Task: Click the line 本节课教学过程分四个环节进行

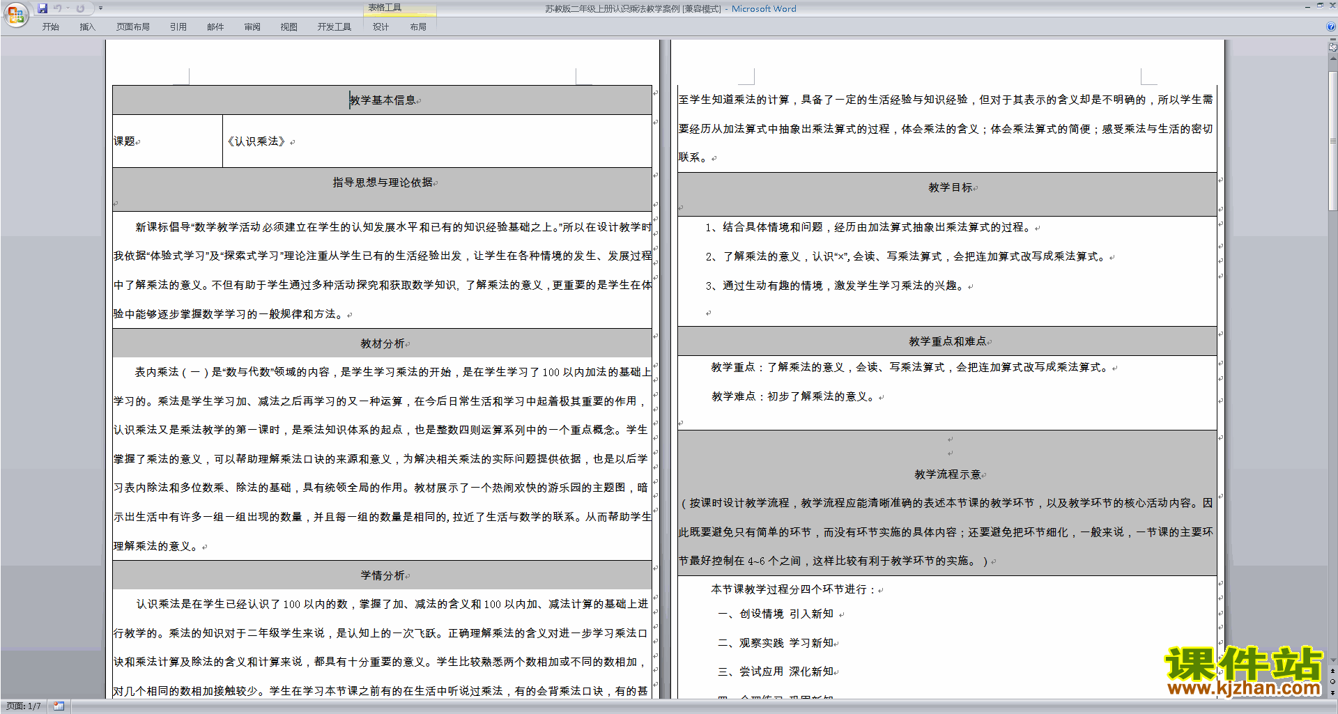Action: tap(794, 589)
